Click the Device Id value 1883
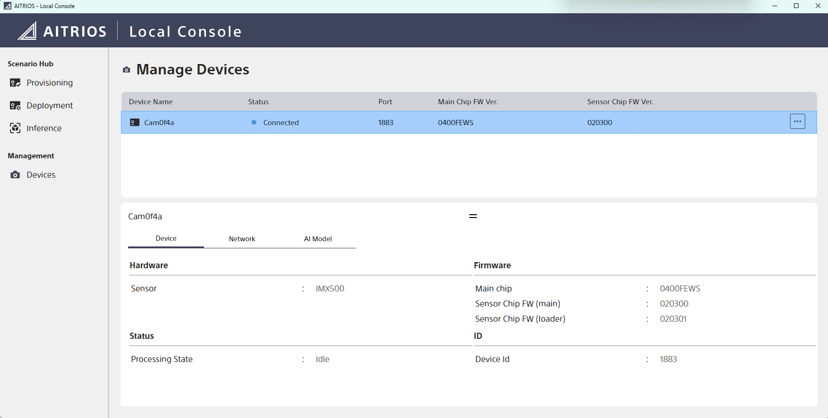The height and width of the screenshot is (418, 828). click(668, 359)
